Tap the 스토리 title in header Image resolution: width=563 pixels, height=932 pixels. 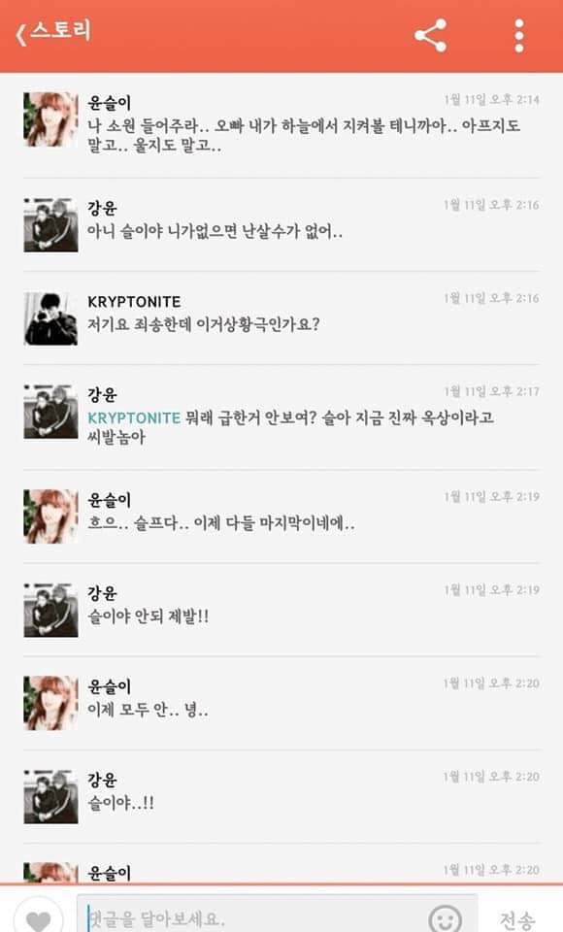click(x=60, y=31)
